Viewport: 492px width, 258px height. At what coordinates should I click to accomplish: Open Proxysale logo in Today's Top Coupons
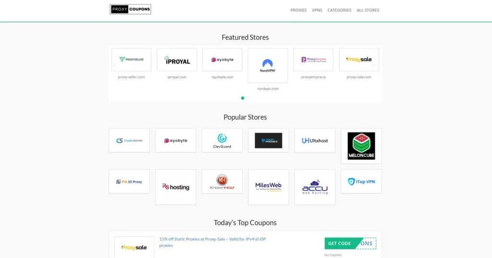135,247
